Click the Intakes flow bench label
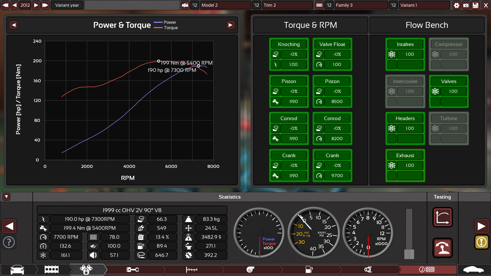491x276 pixels. (x=405, y=44)
